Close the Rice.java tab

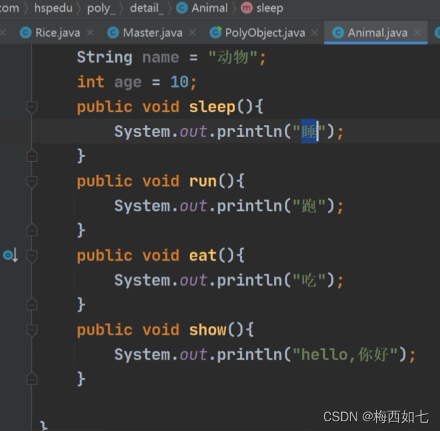(x=90, y=33)
